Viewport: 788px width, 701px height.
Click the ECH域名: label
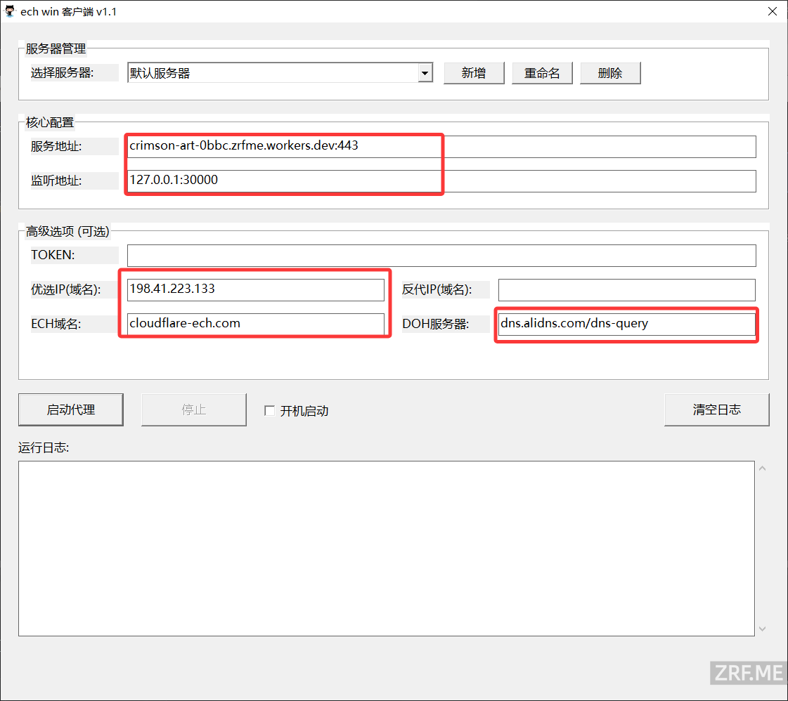56,324
